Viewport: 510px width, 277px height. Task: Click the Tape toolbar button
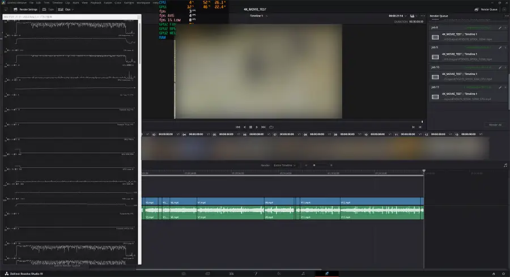(x=48, y=10)
